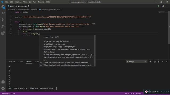Open editor More Actions ellipsis

point(167,6)
